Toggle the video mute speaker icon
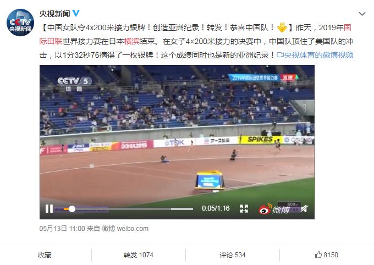Image resolution: width=374 pixels, height=265 pixels. [304, 209]
